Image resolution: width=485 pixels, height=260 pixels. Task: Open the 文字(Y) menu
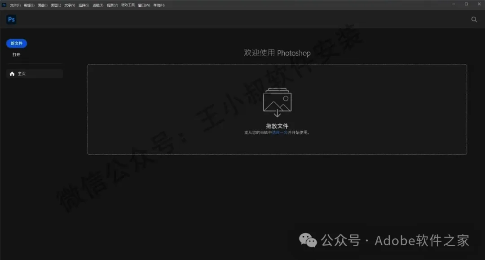(x=70, y=5)
